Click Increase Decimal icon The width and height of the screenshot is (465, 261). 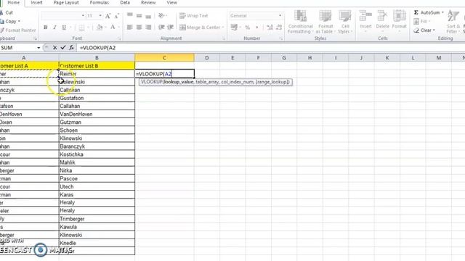(270, 28)
